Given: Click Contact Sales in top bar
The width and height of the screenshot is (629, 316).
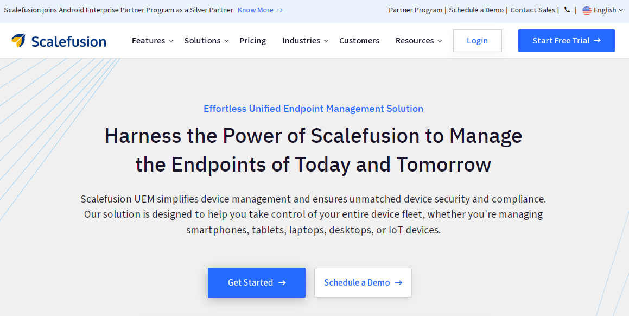Looking at the screenshot, I should tap(533, 10).
